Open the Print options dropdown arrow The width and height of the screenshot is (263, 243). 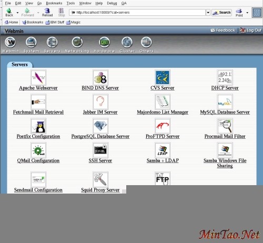(x=247, y=13)
